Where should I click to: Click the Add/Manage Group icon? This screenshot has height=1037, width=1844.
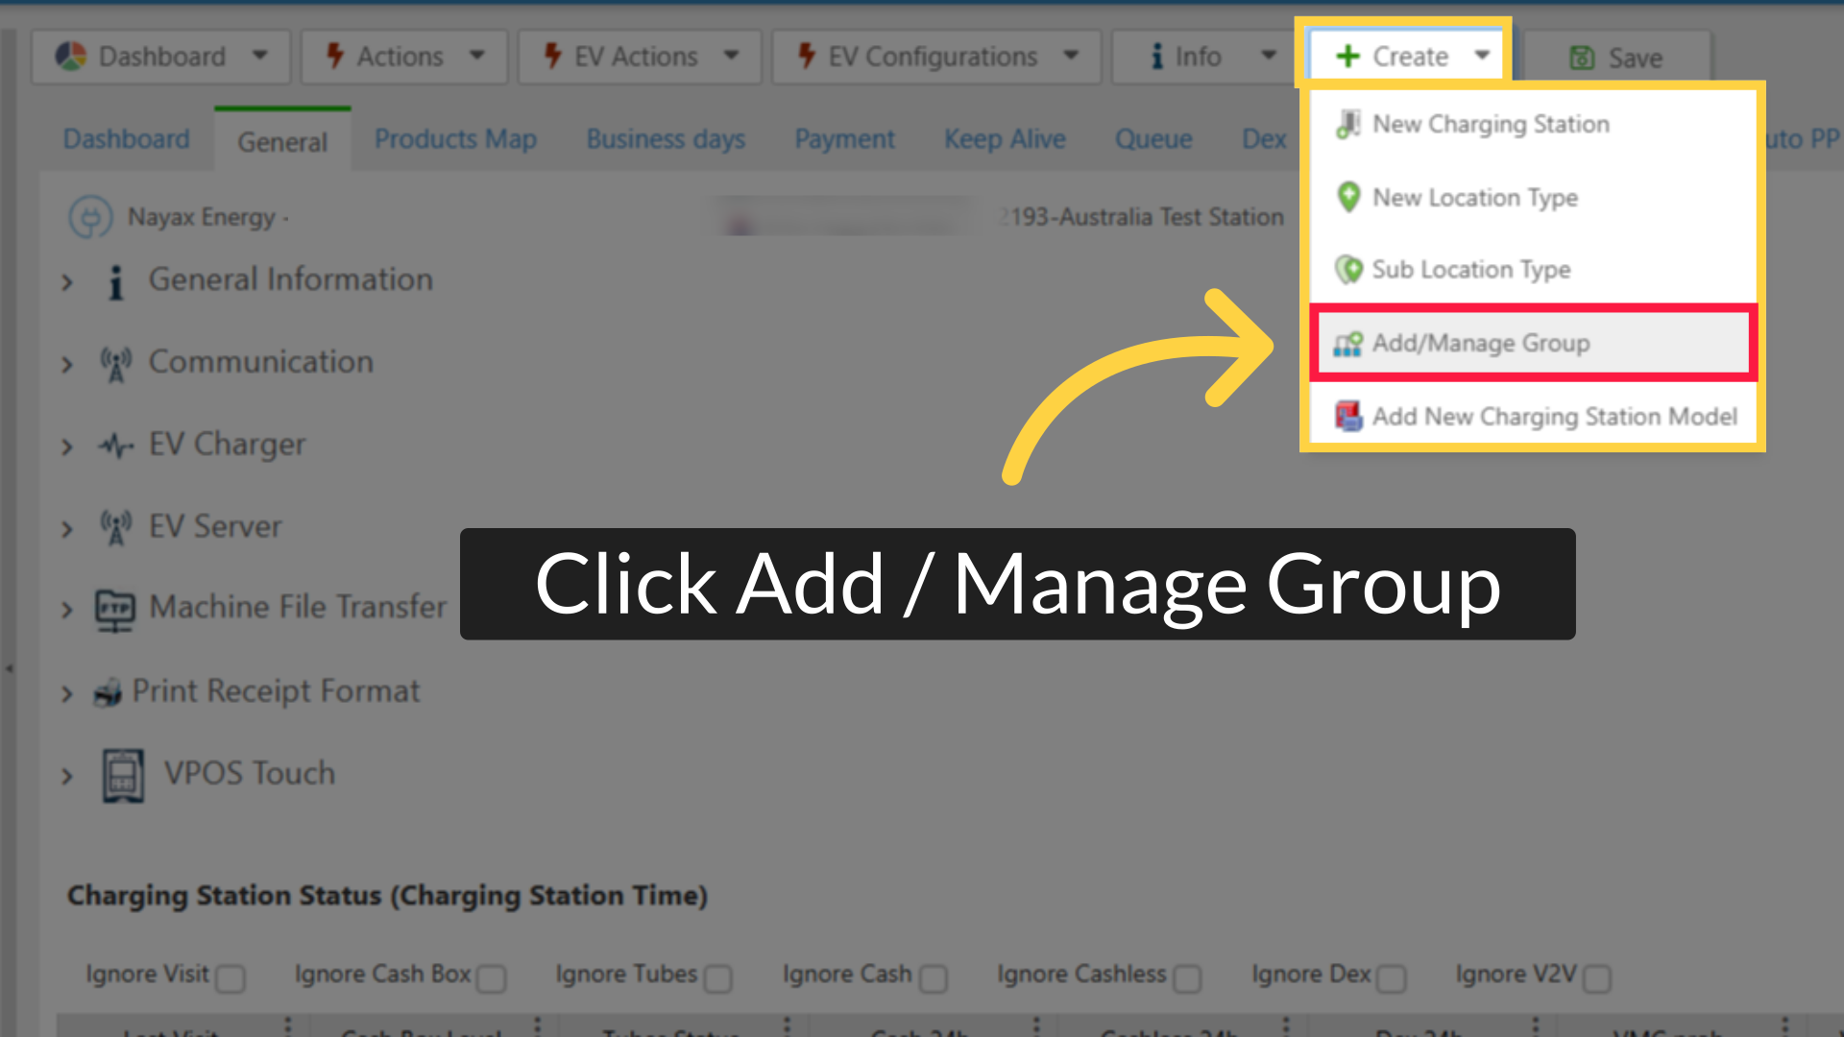click(x=1347, y=344)
